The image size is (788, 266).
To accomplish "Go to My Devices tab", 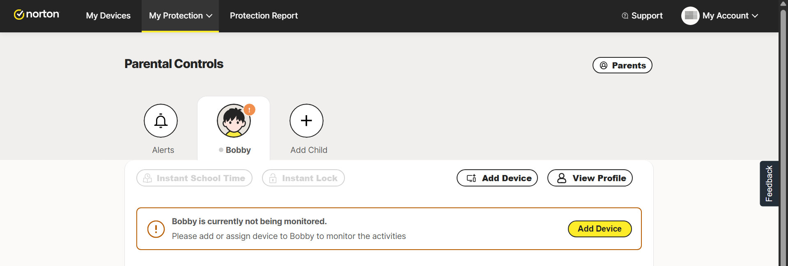I will [x=108, y=16].
